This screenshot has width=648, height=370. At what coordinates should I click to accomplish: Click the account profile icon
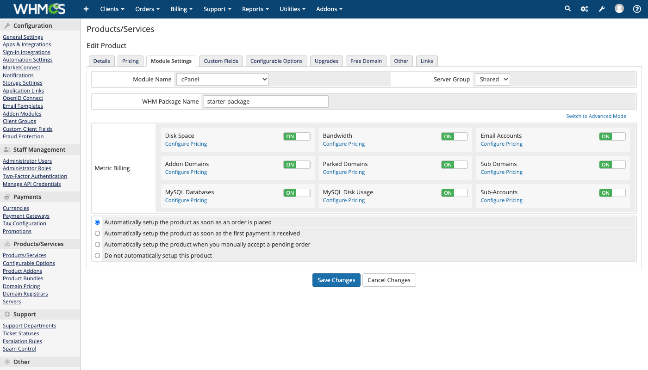coord(619,8)
